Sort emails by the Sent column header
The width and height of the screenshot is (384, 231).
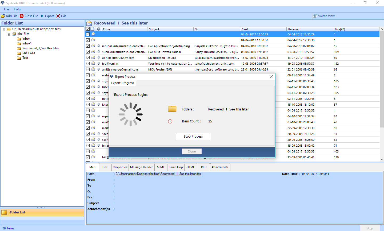(x=263, y=29)
